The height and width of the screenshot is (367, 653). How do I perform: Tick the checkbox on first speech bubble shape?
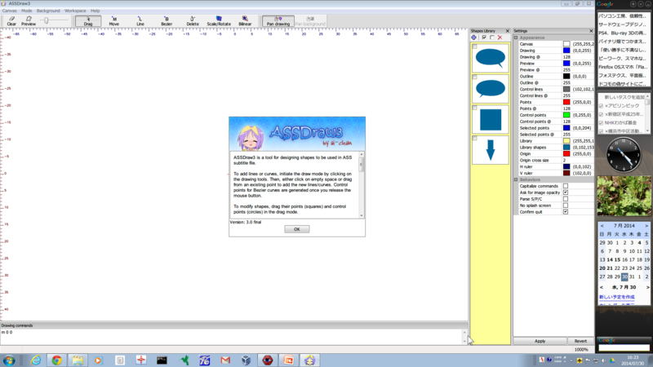click(x=475, y=46)
